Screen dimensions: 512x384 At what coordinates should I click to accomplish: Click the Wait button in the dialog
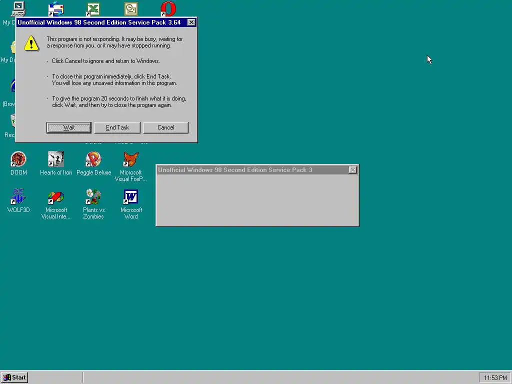pyautogui.click(x=68, y=127)
